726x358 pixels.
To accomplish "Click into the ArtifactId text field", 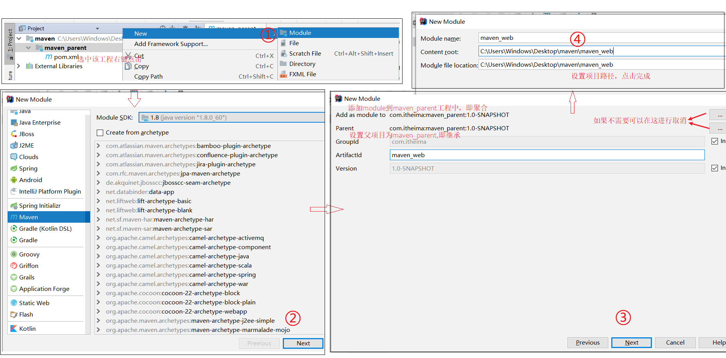I will (547, 155).
